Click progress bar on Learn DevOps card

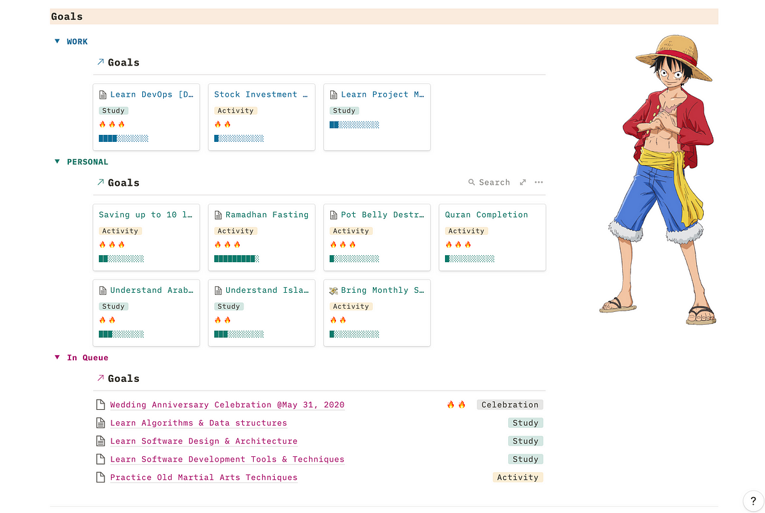click(124, 138)
